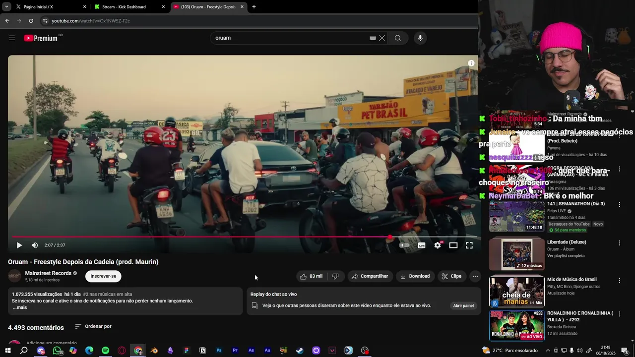Image resolution: width=635 pixels, height=357 pixels.
Task: Resume playback with the play button
Action: click(x=19, y=245)
